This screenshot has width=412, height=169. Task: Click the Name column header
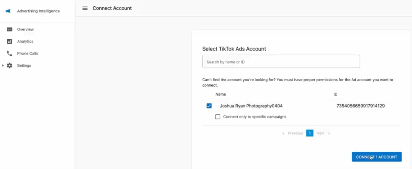220,94
